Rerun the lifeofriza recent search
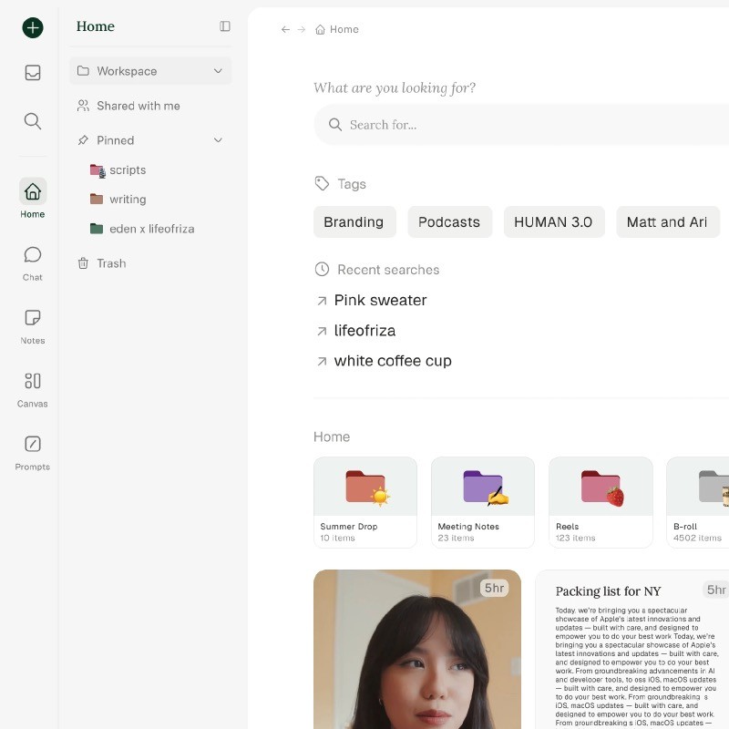Image resolution: width=729 pixels, height=729 pixels. click(x=356, y=331)
